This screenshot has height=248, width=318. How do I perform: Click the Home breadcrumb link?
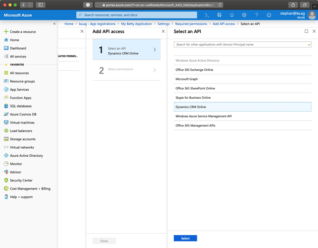point(69,24)
